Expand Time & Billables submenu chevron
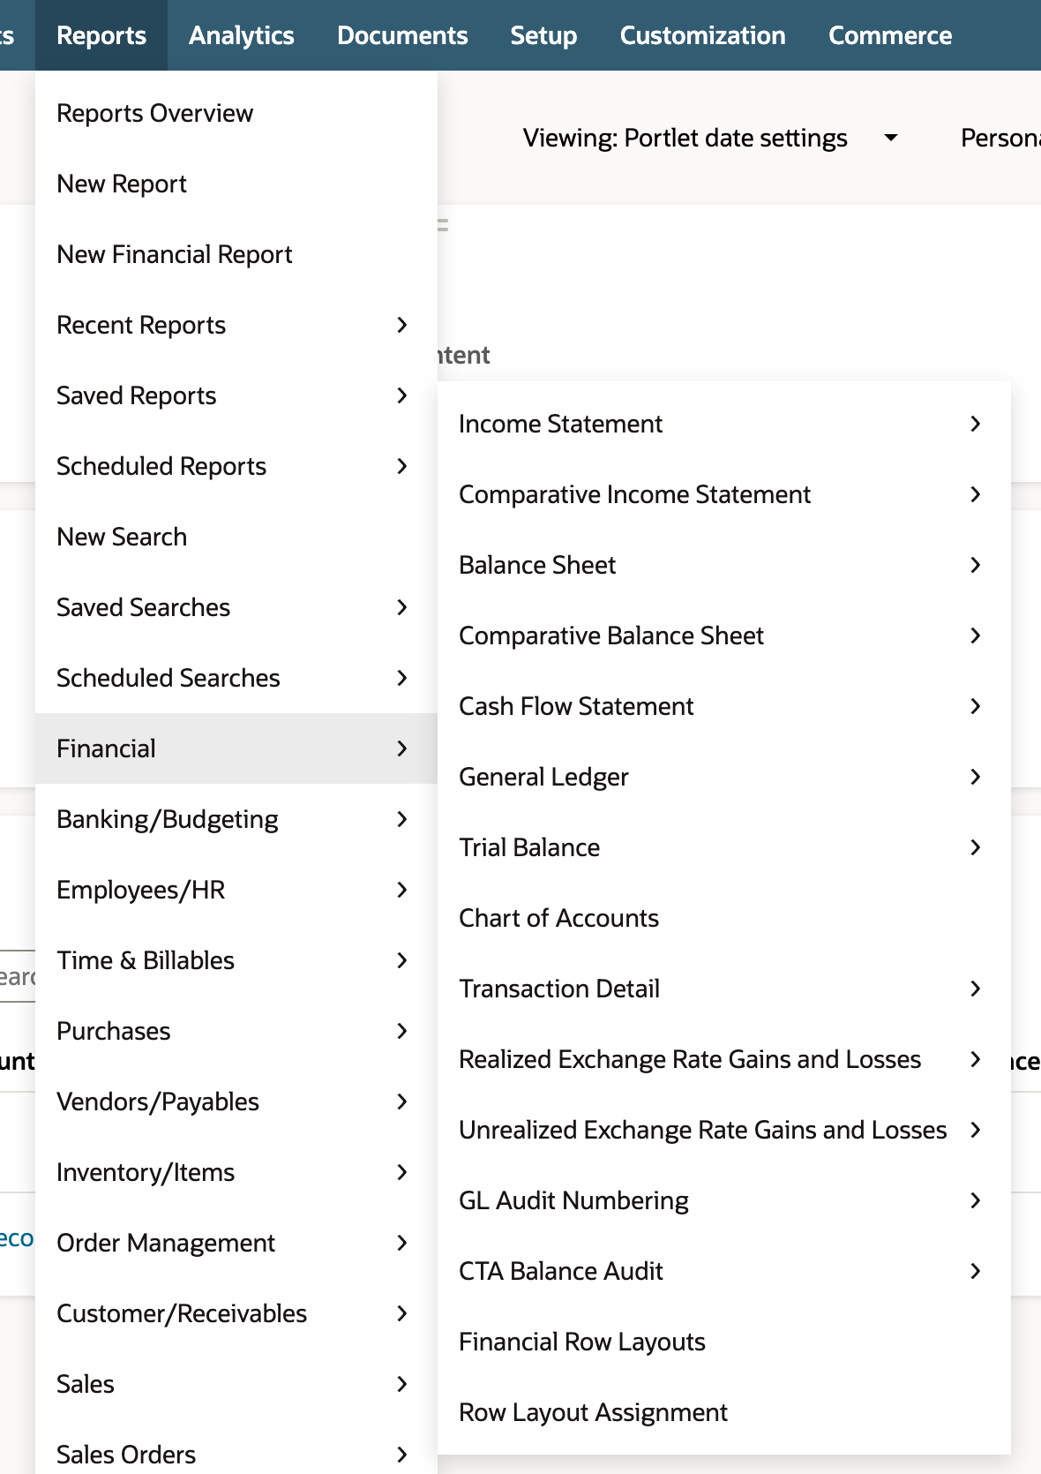Screen dimensions: 1041x1474 tap(402, 960)
